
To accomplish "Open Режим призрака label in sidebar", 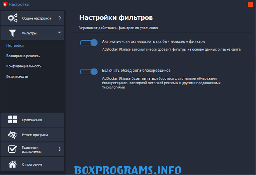I will (35, 135).
